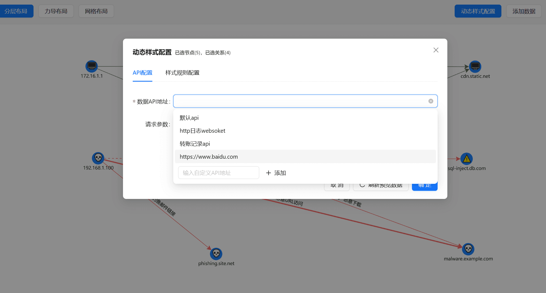Switch to 网格布局 layout

point(96,11)
